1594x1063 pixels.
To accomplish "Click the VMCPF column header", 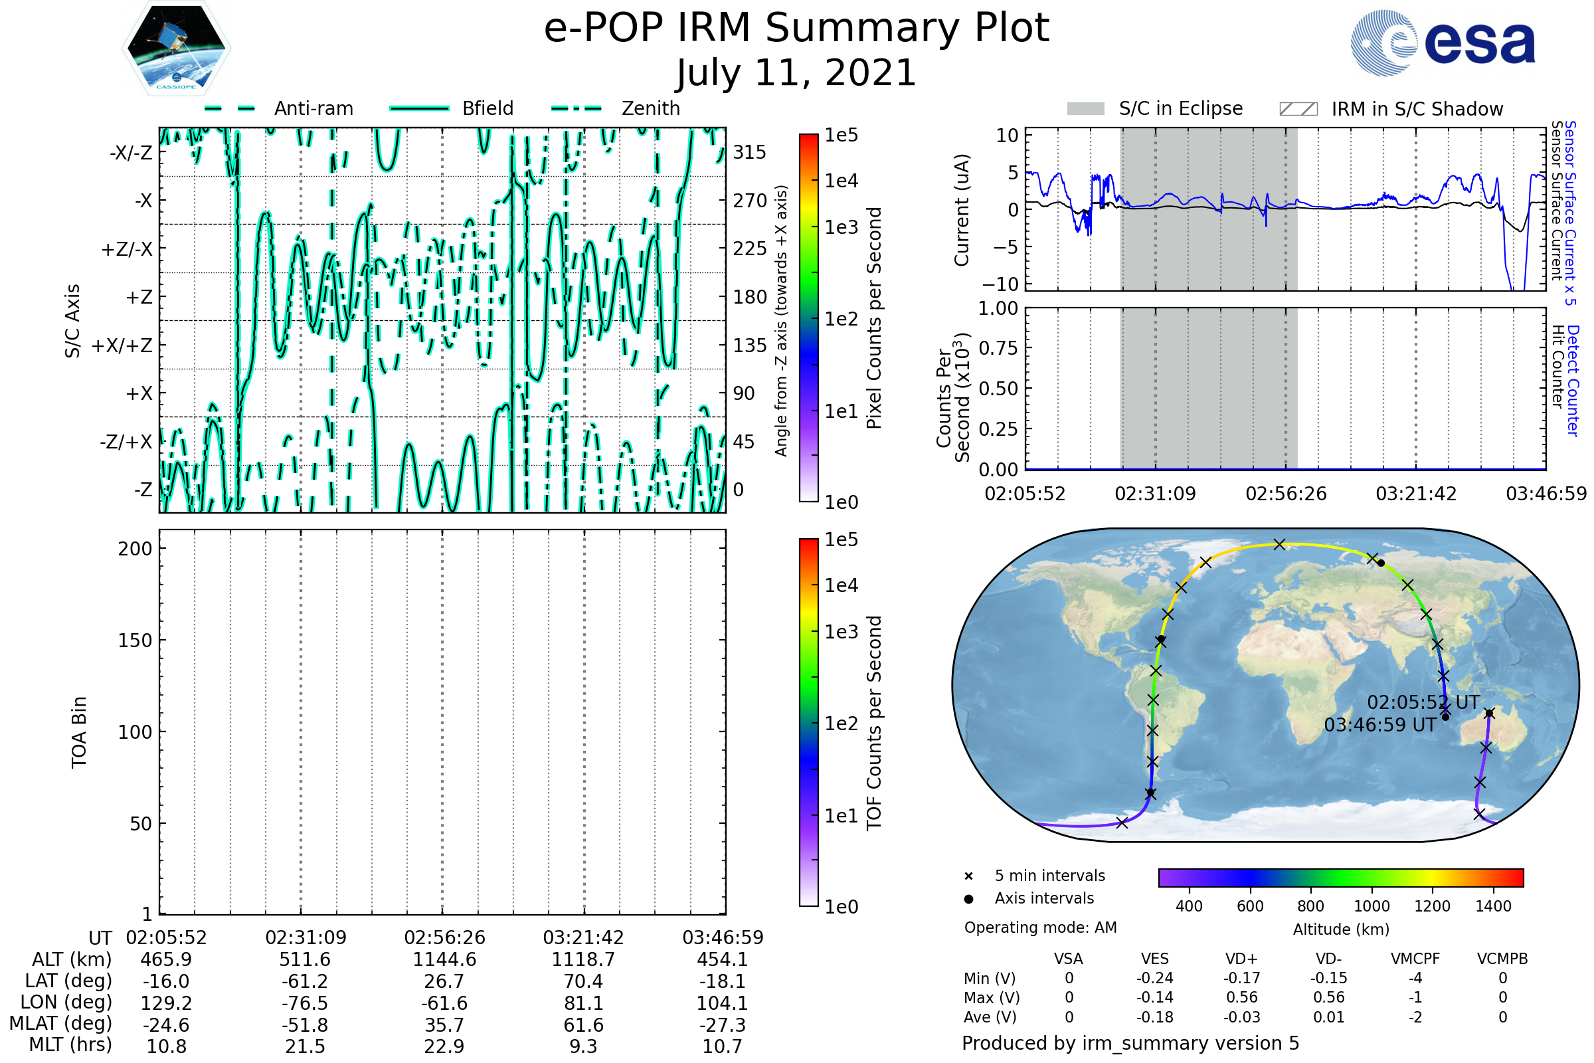I will pyautogui.click(x=1415, y=959).
